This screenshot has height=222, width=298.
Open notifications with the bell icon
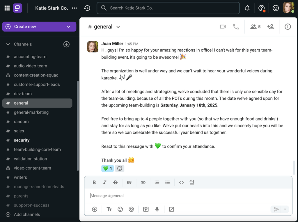(247, 8)
